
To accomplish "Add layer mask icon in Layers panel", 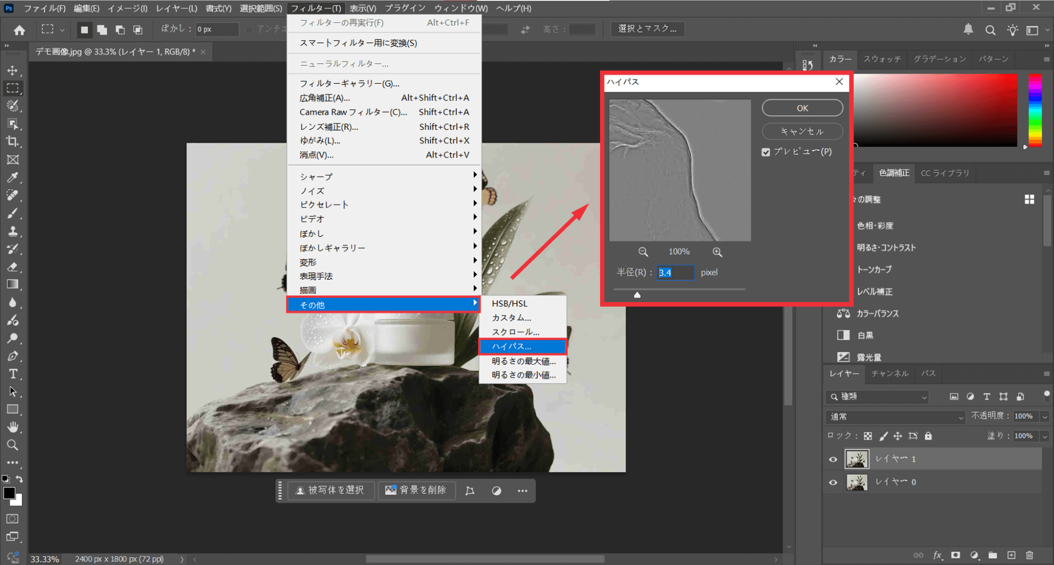I will [x=955, y=555].
